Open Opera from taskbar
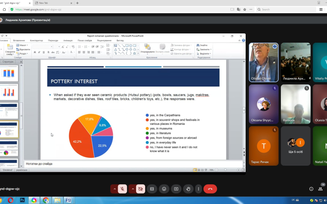This screenshot has height=204, width=327. pos(11,200)
